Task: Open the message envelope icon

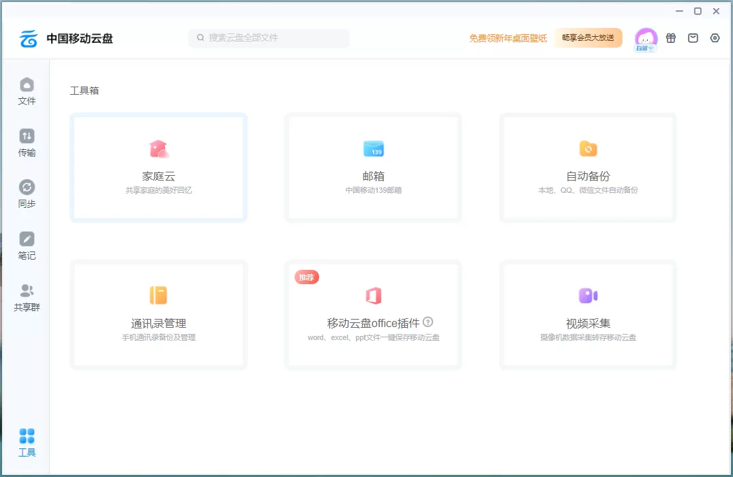Action: click(693, 38)
